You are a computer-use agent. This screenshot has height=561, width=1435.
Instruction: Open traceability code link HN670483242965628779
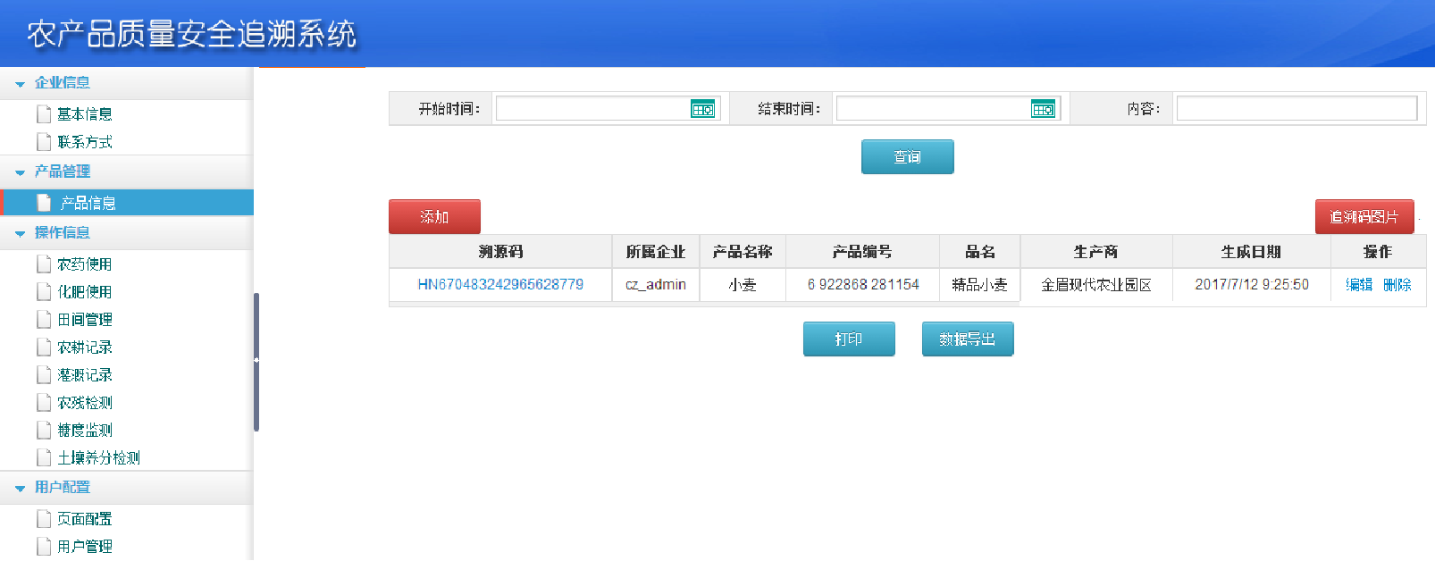(500, 285)
